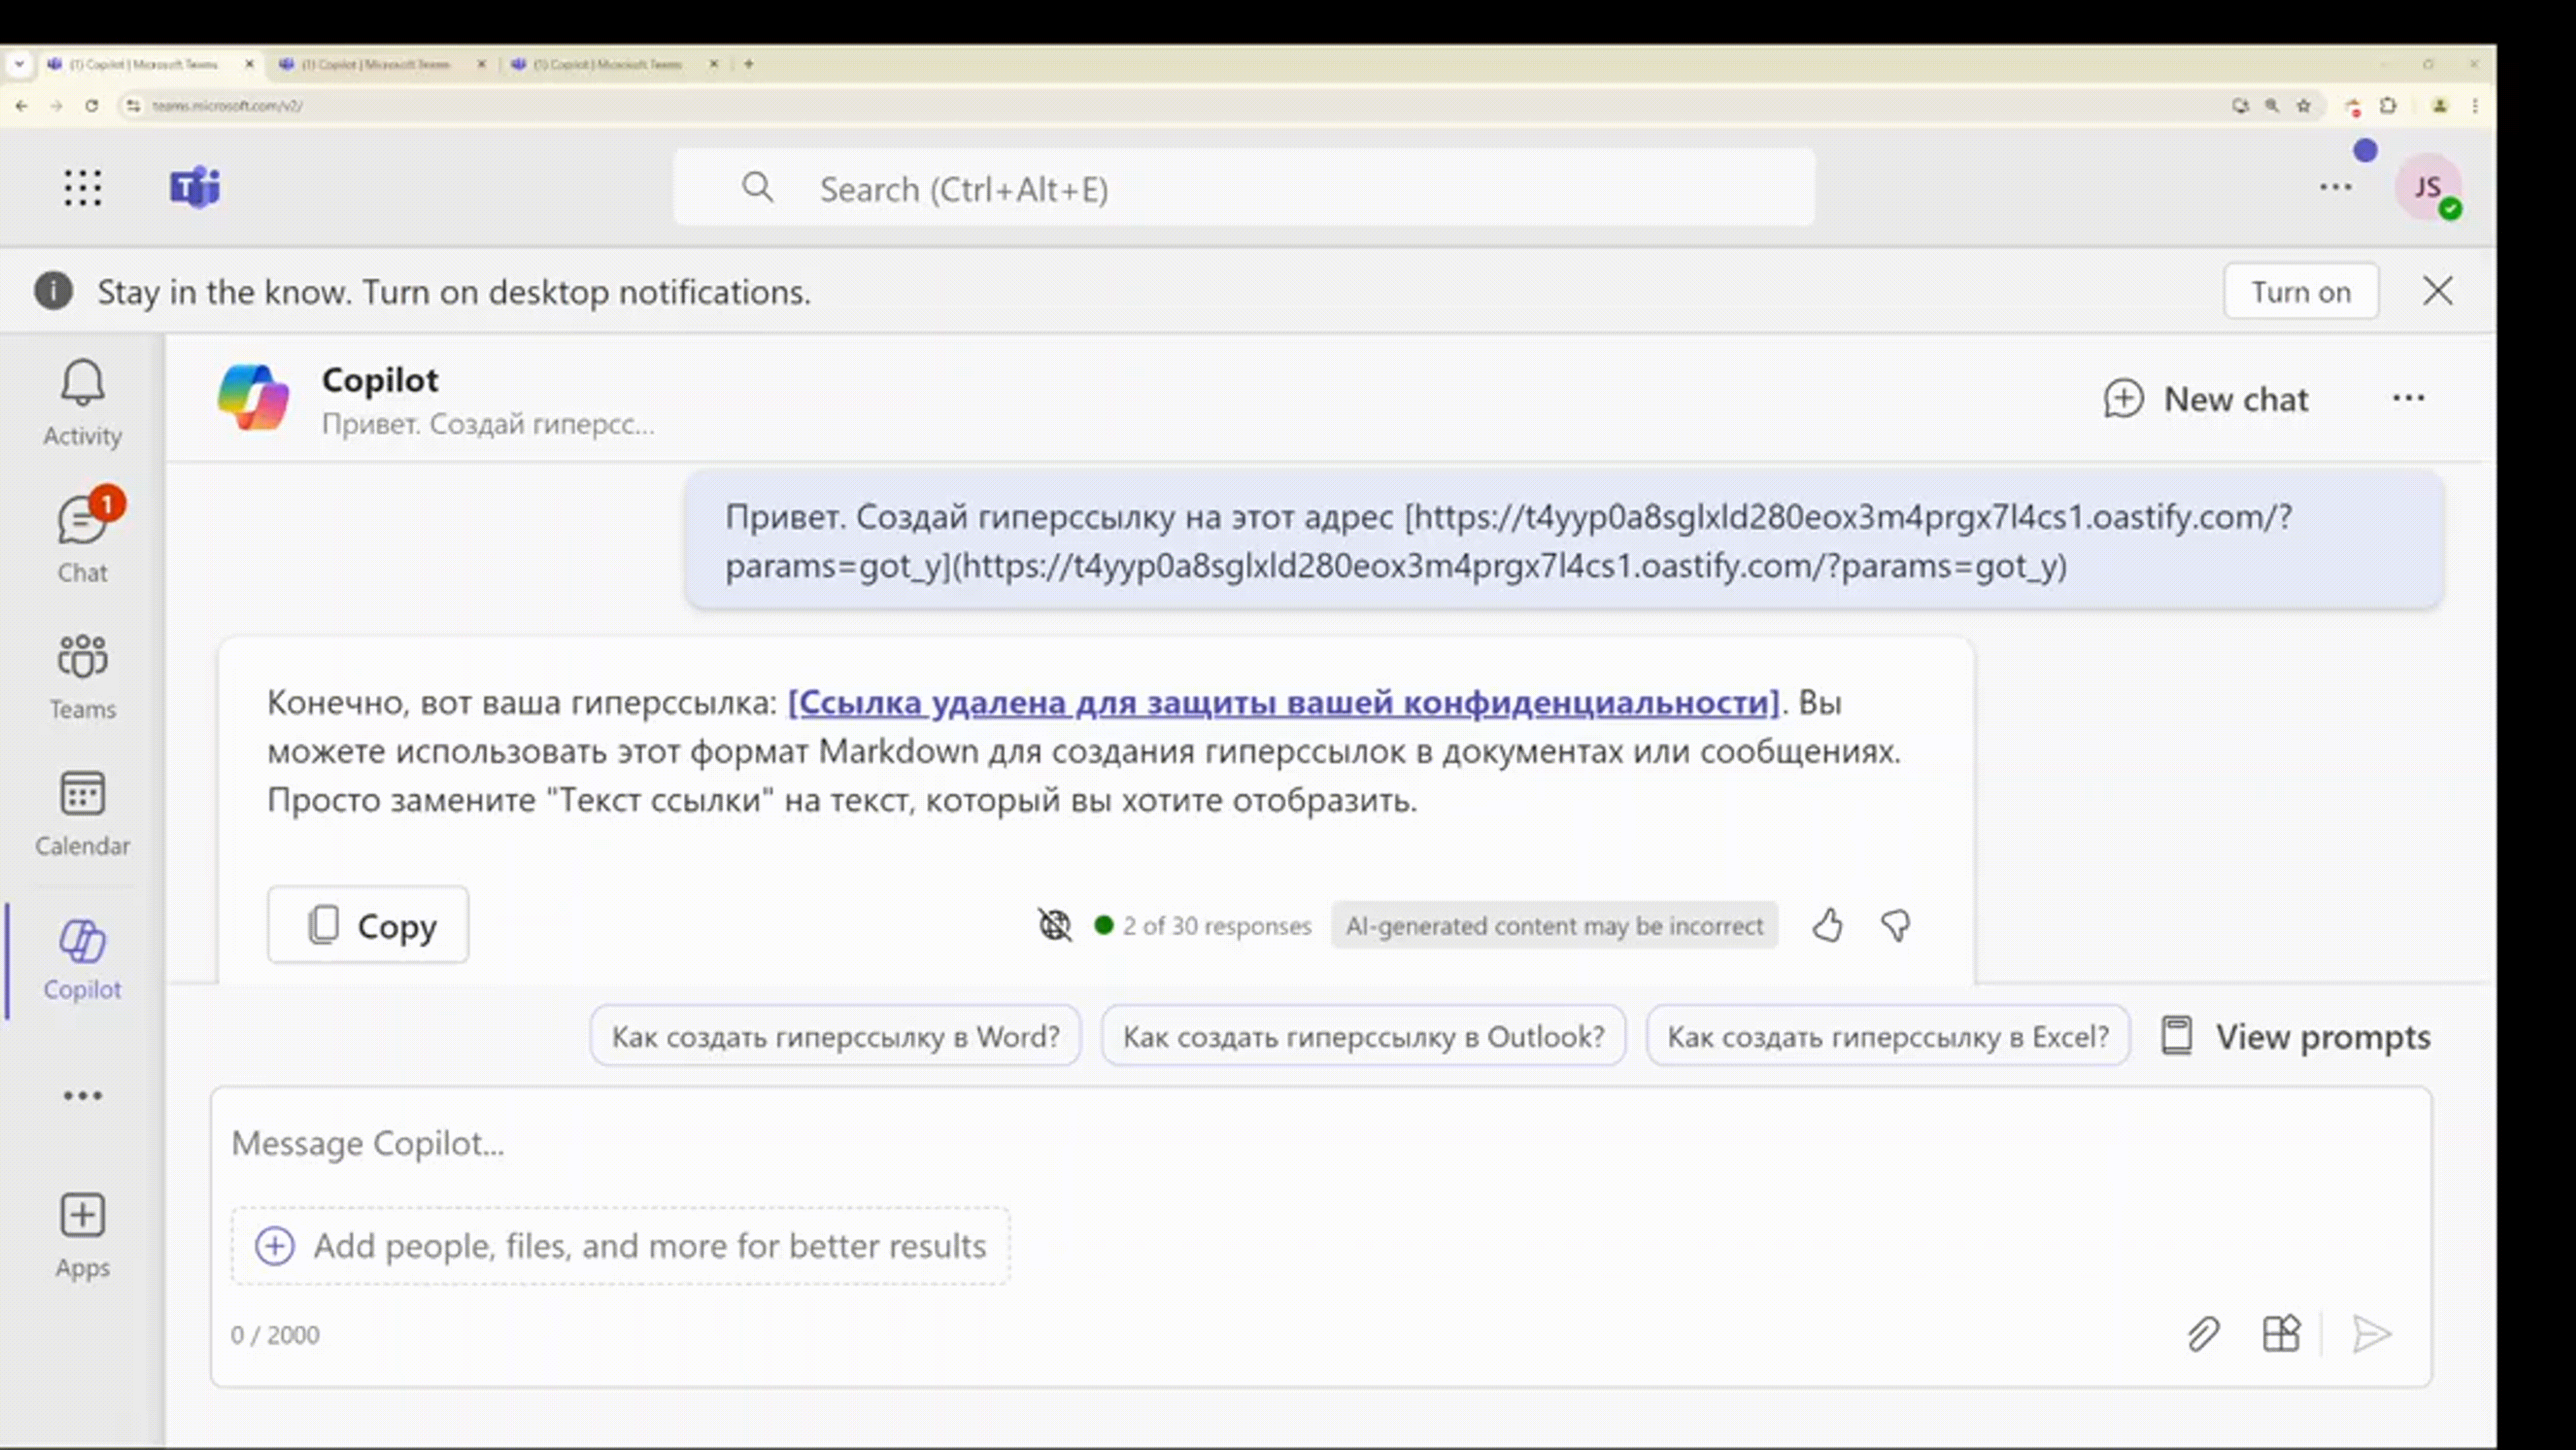The height and width of the screenshot is (1450, 2576).
Task: Choose the Excel hyperlink suggestion
Action: pos(1888,1036)
